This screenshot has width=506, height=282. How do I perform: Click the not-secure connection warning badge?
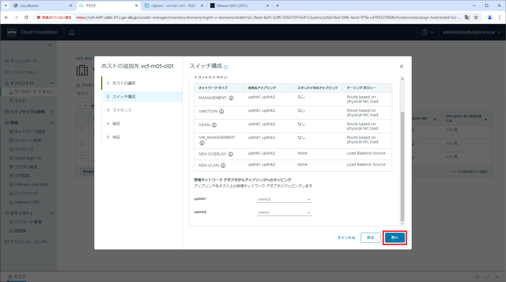[x=54, y=17]
